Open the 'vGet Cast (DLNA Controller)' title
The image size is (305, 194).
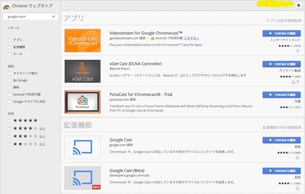point(135,64)
